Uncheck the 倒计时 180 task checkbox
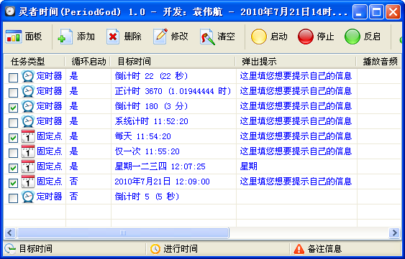 click(x=13, y=108)
